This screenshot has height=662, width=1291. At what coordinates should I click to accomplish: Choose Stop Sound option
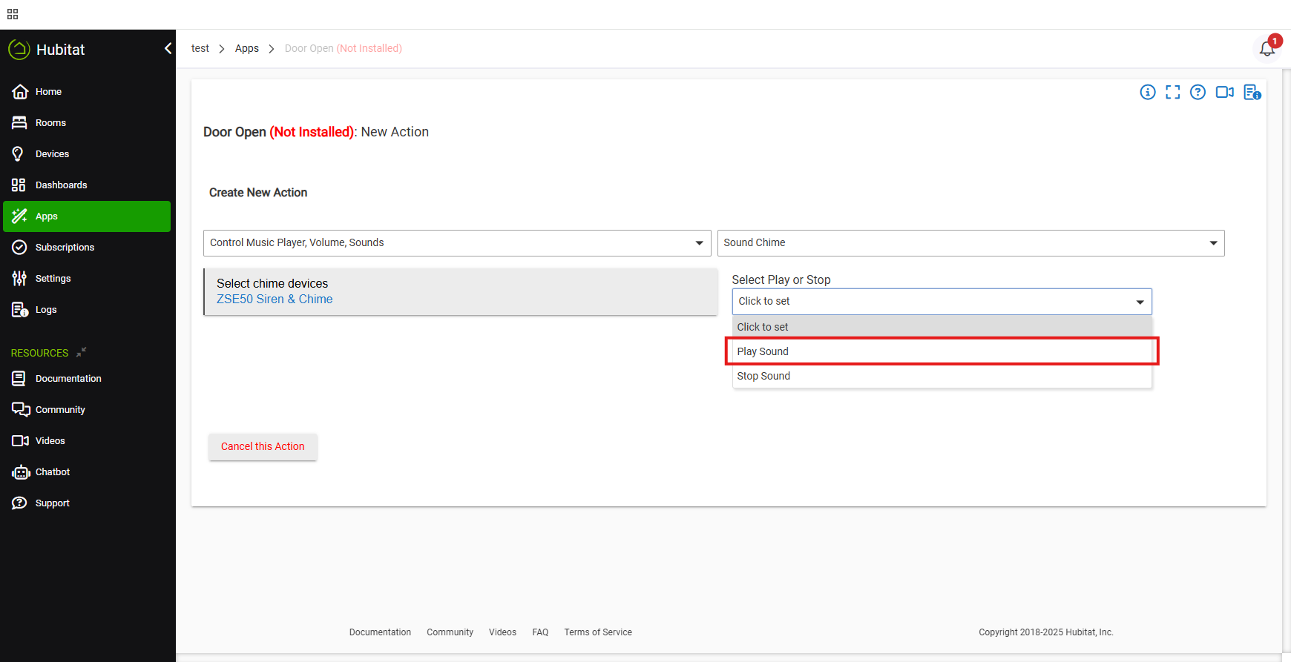[x=941, y=376]
